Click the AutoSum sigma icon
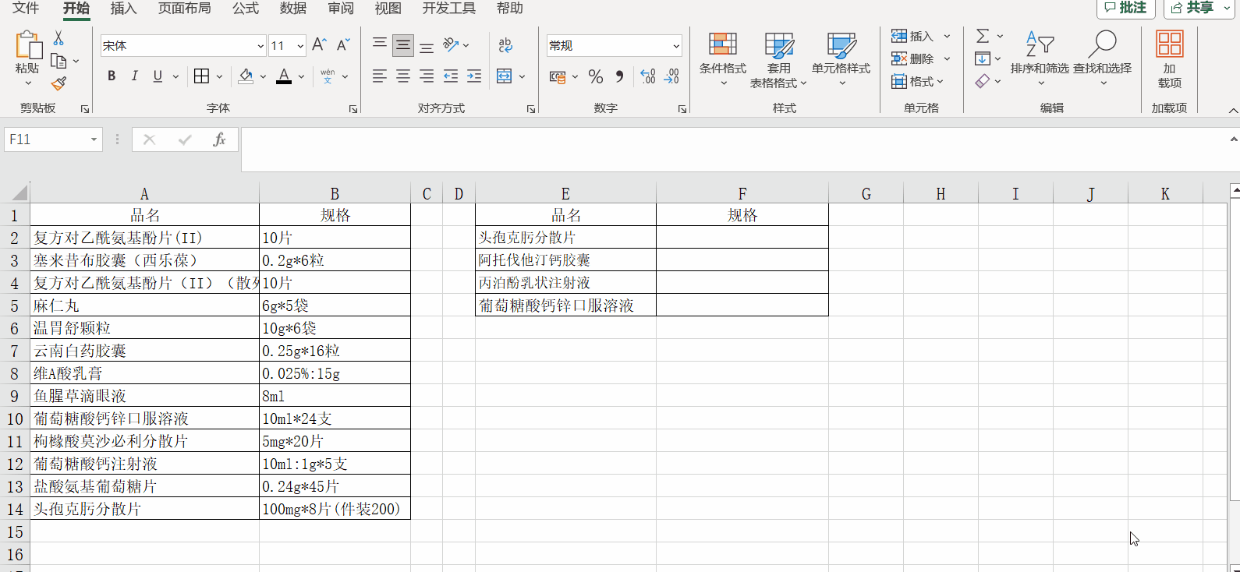1240x572 pixels. click(983, 36)
